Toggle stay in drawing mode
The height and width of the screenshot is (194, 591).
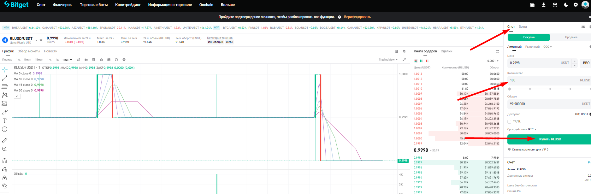tap(5, 169)
